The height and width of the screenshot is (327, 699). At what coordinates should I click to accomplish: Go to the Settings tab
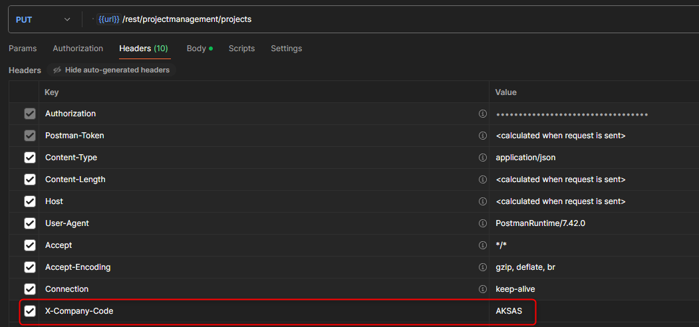coord(286,49)
